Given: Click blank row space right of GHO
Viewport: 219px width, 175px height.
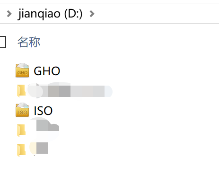Looking at the screenshot, I should pyautogui.click(x=139, y=71).
